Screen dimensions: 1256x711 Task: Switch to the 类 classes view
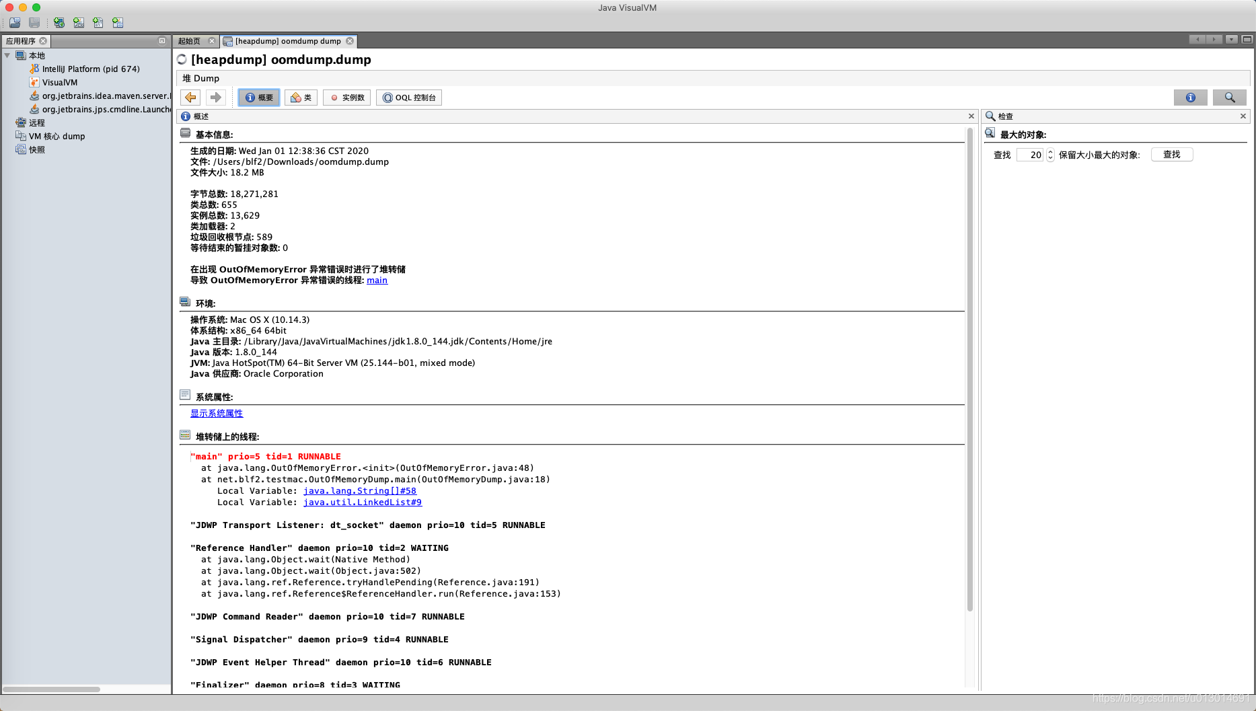click(301, 98)
